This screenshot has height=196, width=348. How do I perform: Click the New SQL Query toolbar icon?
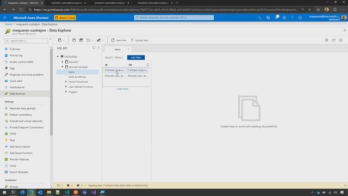pos(74,40)
